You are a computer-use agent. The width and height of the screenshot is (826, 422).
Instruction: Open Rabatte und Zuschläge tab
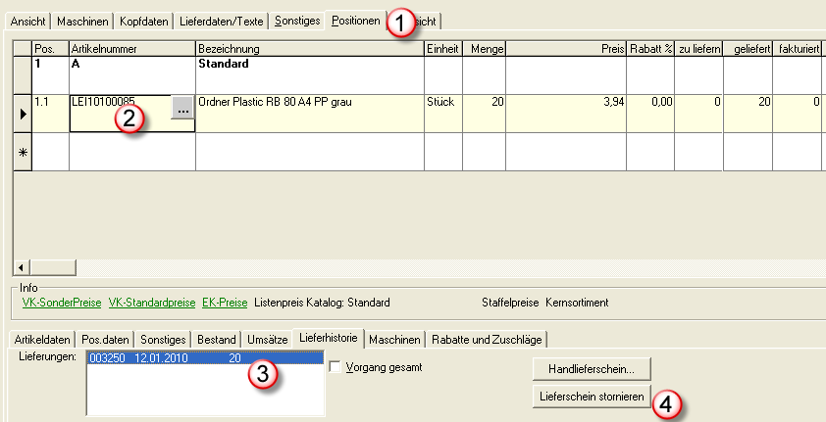point(488,340)
